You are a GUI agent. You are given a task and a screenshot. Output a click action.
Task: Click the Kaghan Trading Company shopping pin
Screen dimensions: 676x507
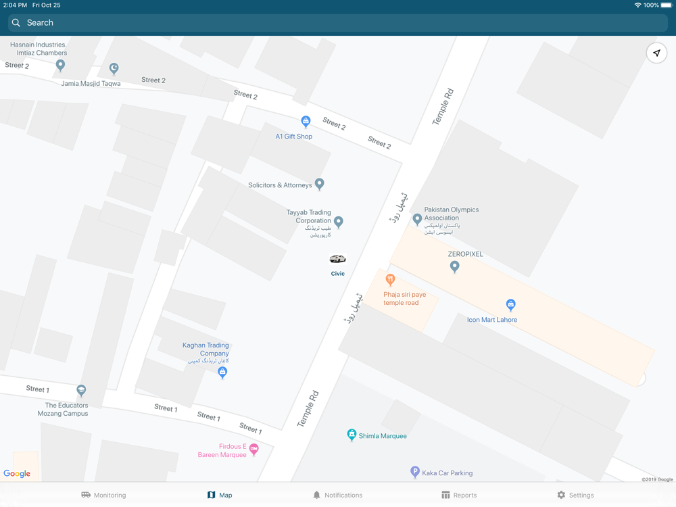pos(222,372)
